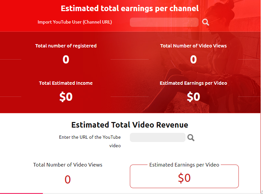Click the channel search magnifier icon

coord(205,22)
